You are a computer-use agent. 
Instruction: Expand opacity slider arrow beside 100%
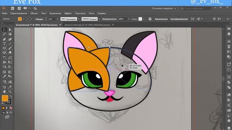129,19
